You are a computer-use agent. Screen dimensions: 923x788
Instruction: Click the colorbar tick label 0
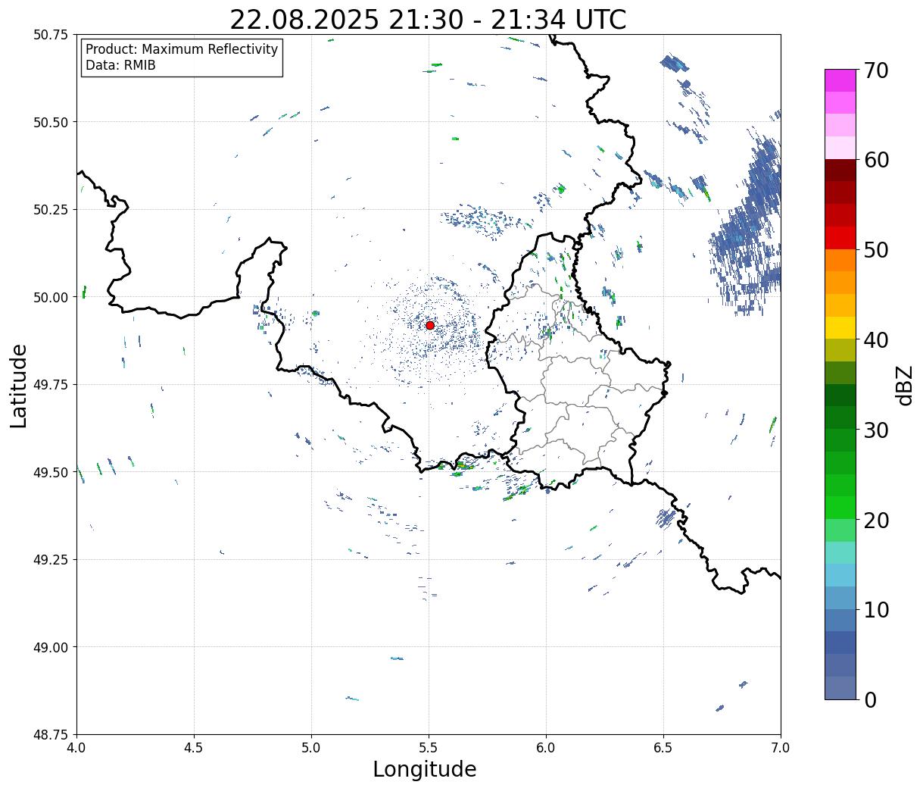click(x=870, y=700)
